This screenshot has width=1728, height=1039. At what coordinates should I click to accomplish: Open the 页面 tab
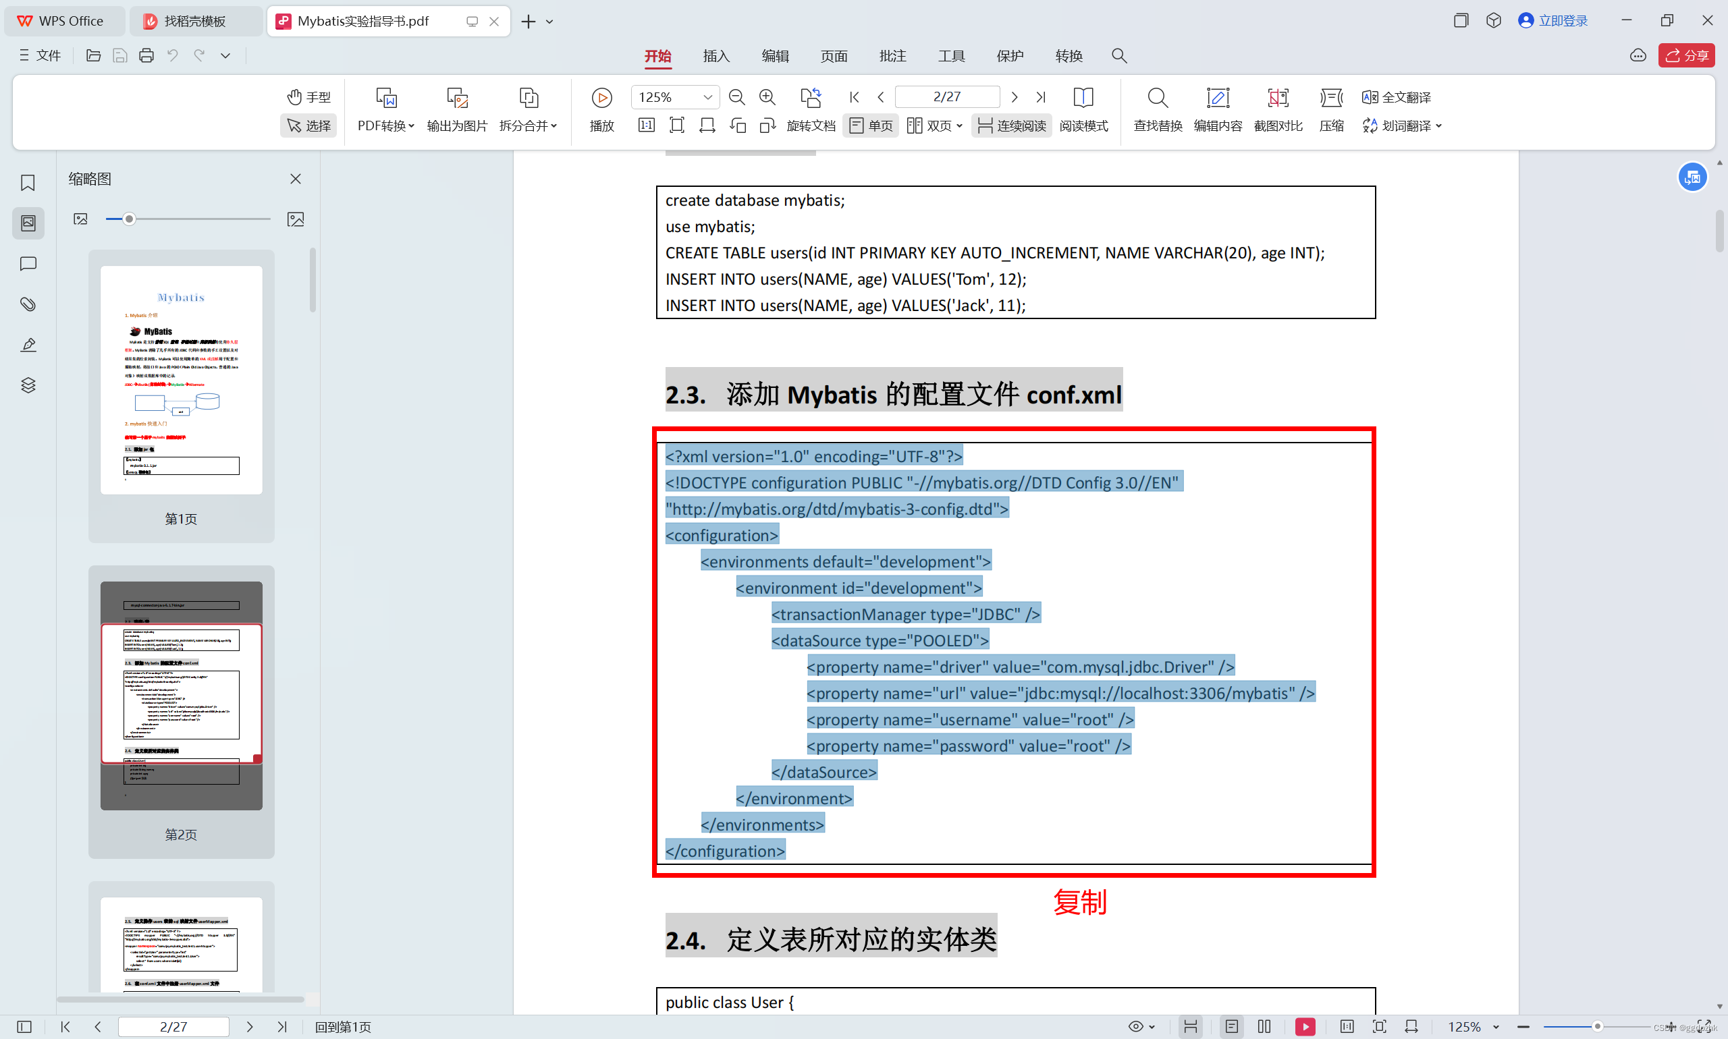pos(834,55)
